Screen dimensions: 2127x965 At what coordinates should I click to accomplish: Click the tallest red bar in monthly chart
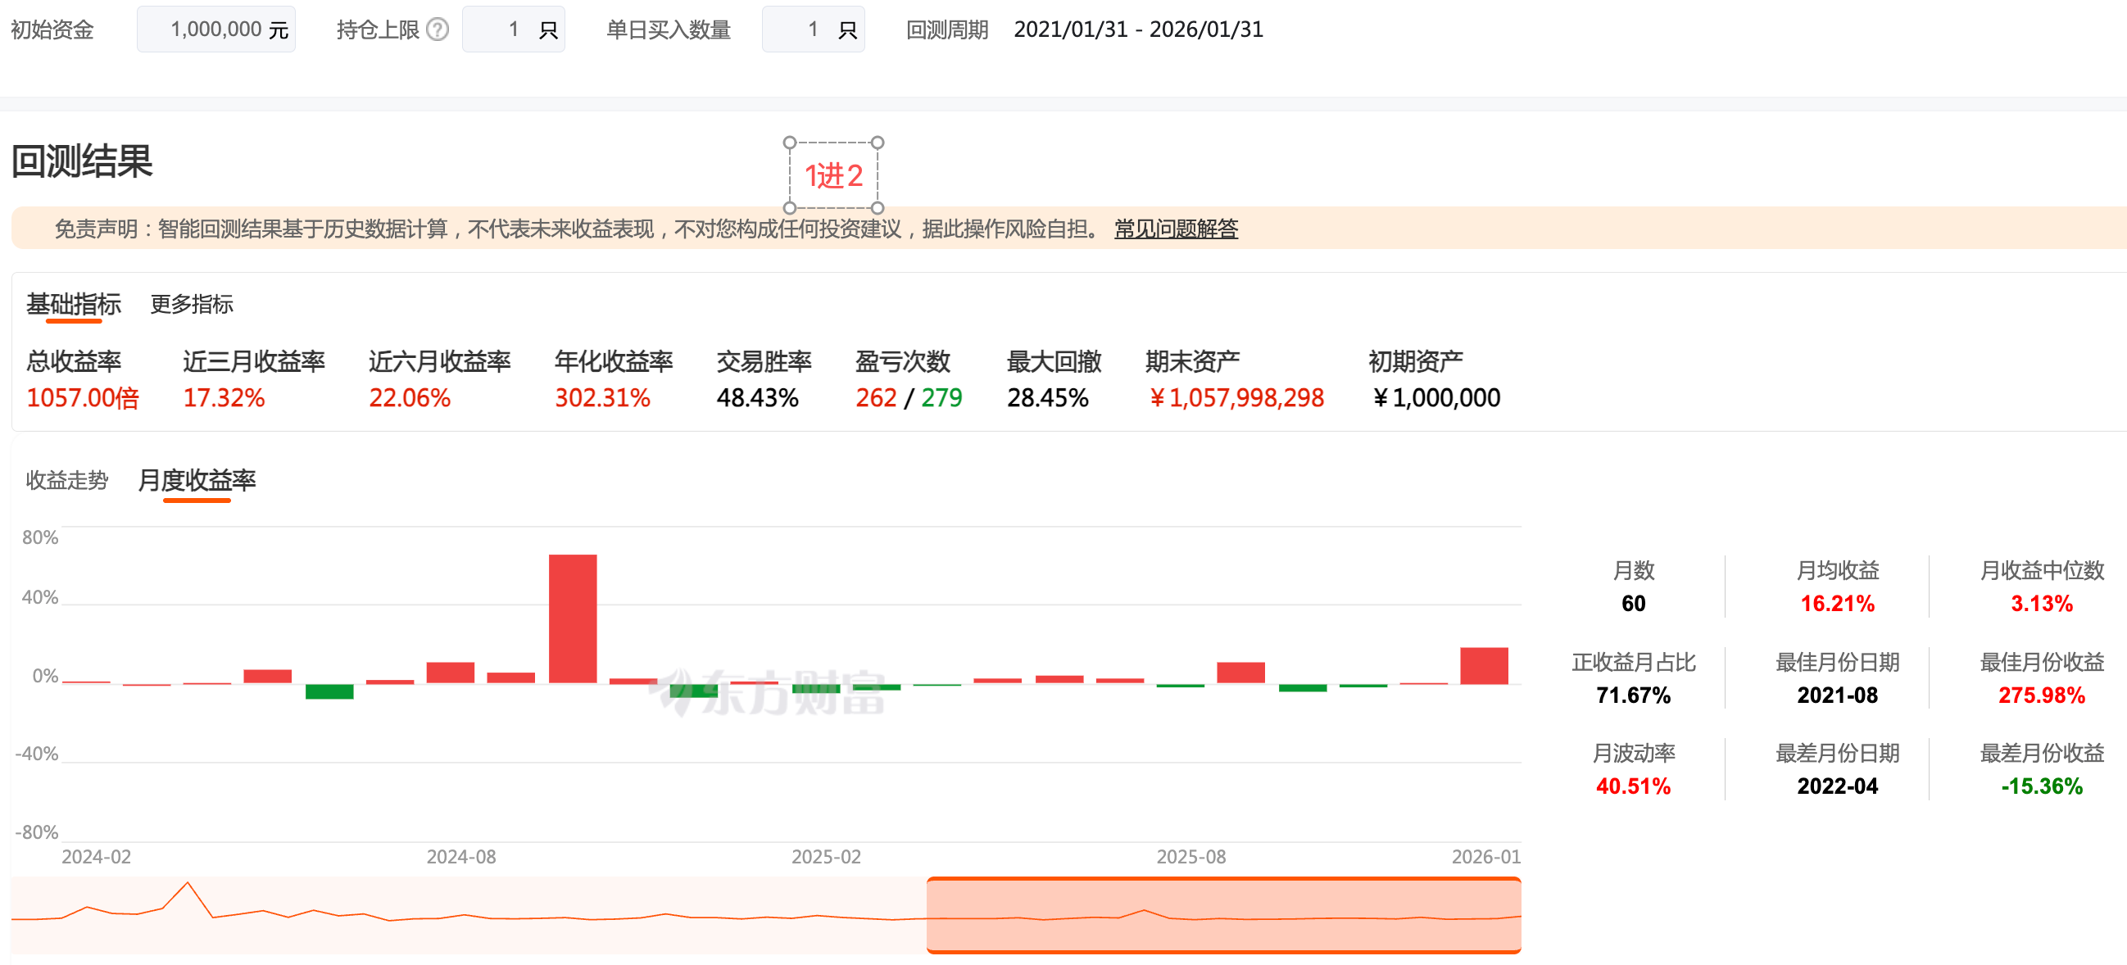[572, 619]
